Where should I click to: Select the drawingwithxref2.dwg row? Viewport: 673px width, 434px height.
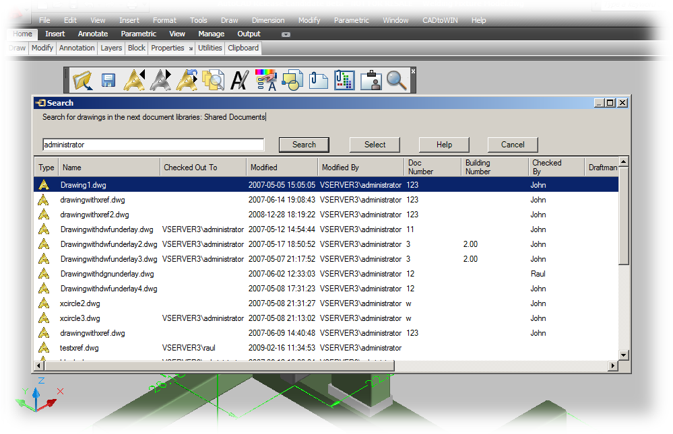326,215
